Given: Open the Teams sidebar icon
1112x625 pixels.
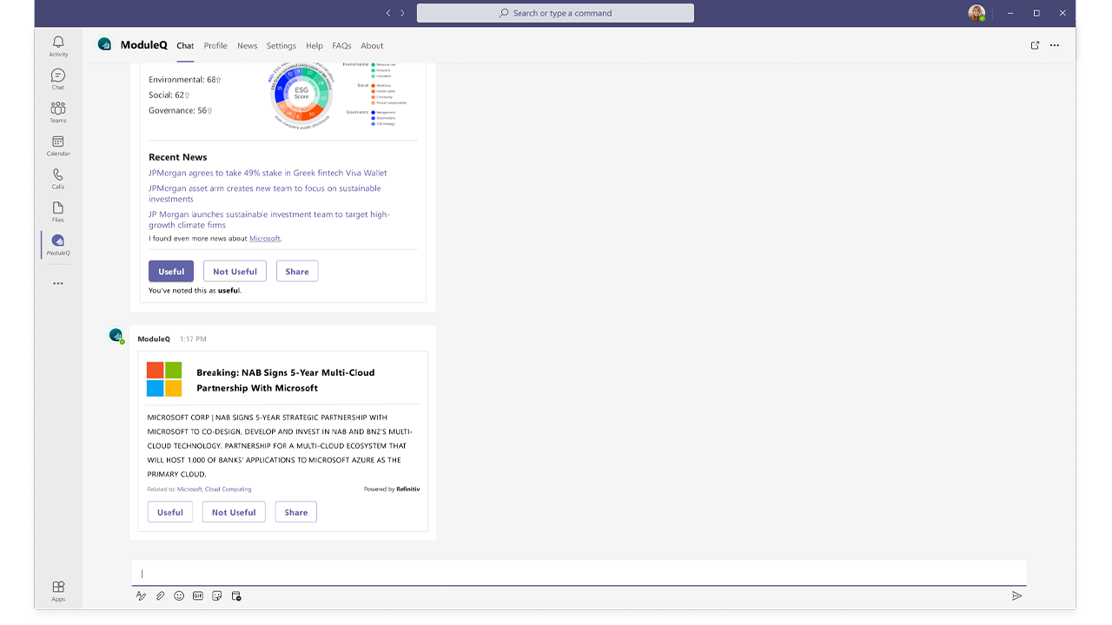Looking at the screenshot, I should (58, 112).
